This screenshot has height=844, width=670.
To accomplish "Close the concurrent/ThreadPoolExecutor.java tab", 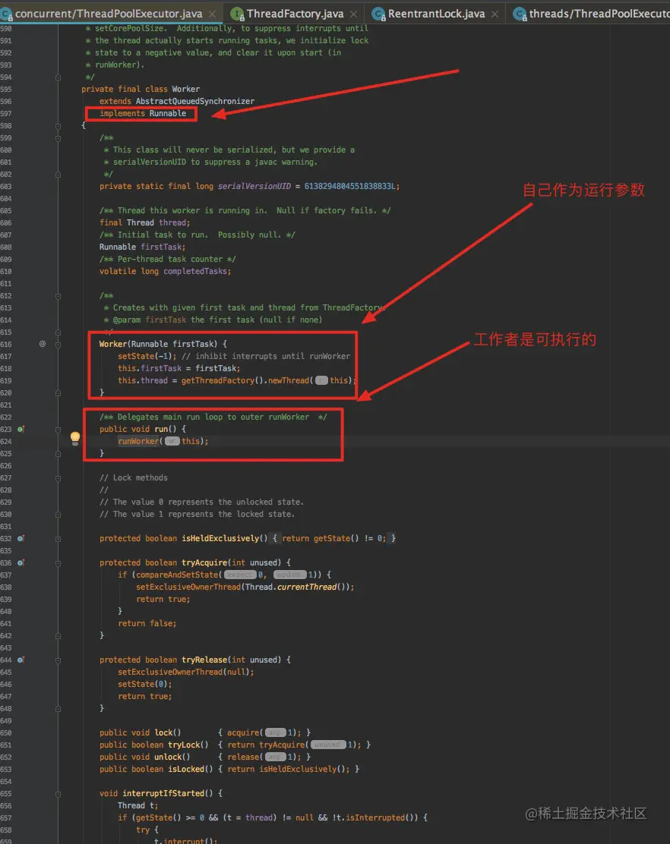I will tap(212, 14).
